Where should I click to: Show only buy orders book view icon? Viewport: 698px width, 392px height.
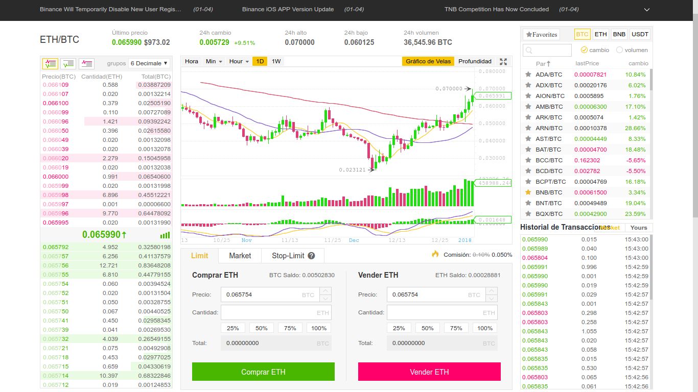click(68, 64)
